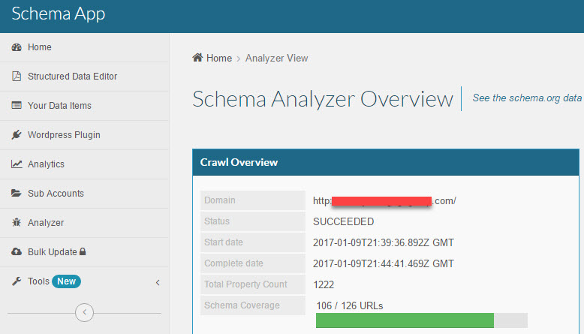Click the start date 21:39:36.892Z value
Viewport: 584px width, 334px height.
384,242
